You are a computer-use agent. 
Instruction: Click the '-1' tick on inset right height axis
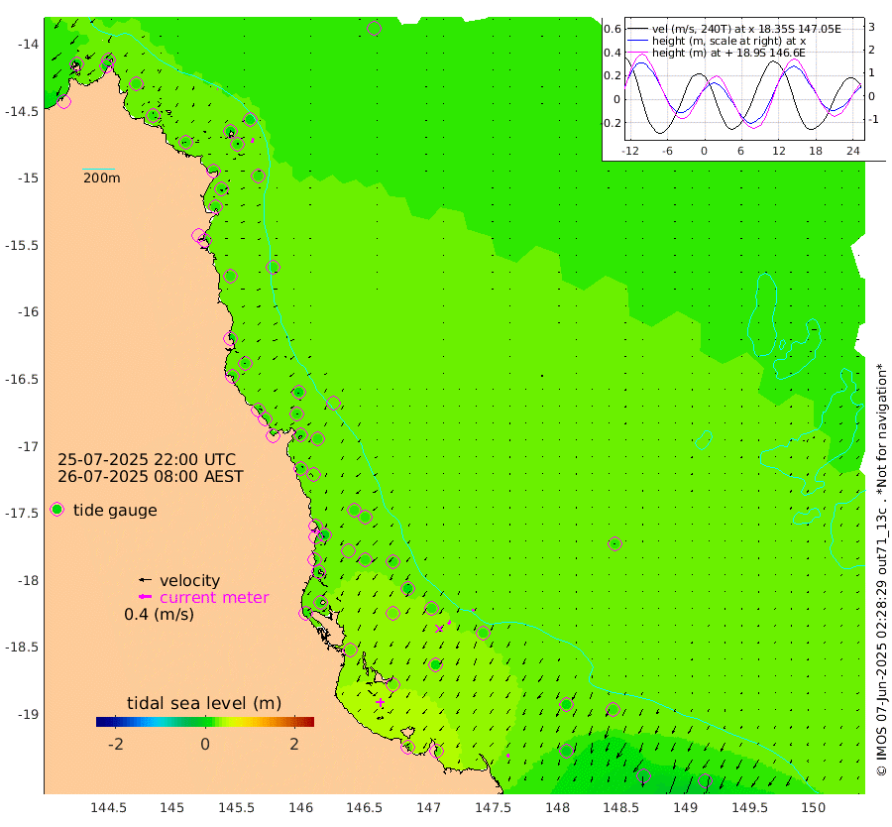pyautogui.click(x=872, y=120)
